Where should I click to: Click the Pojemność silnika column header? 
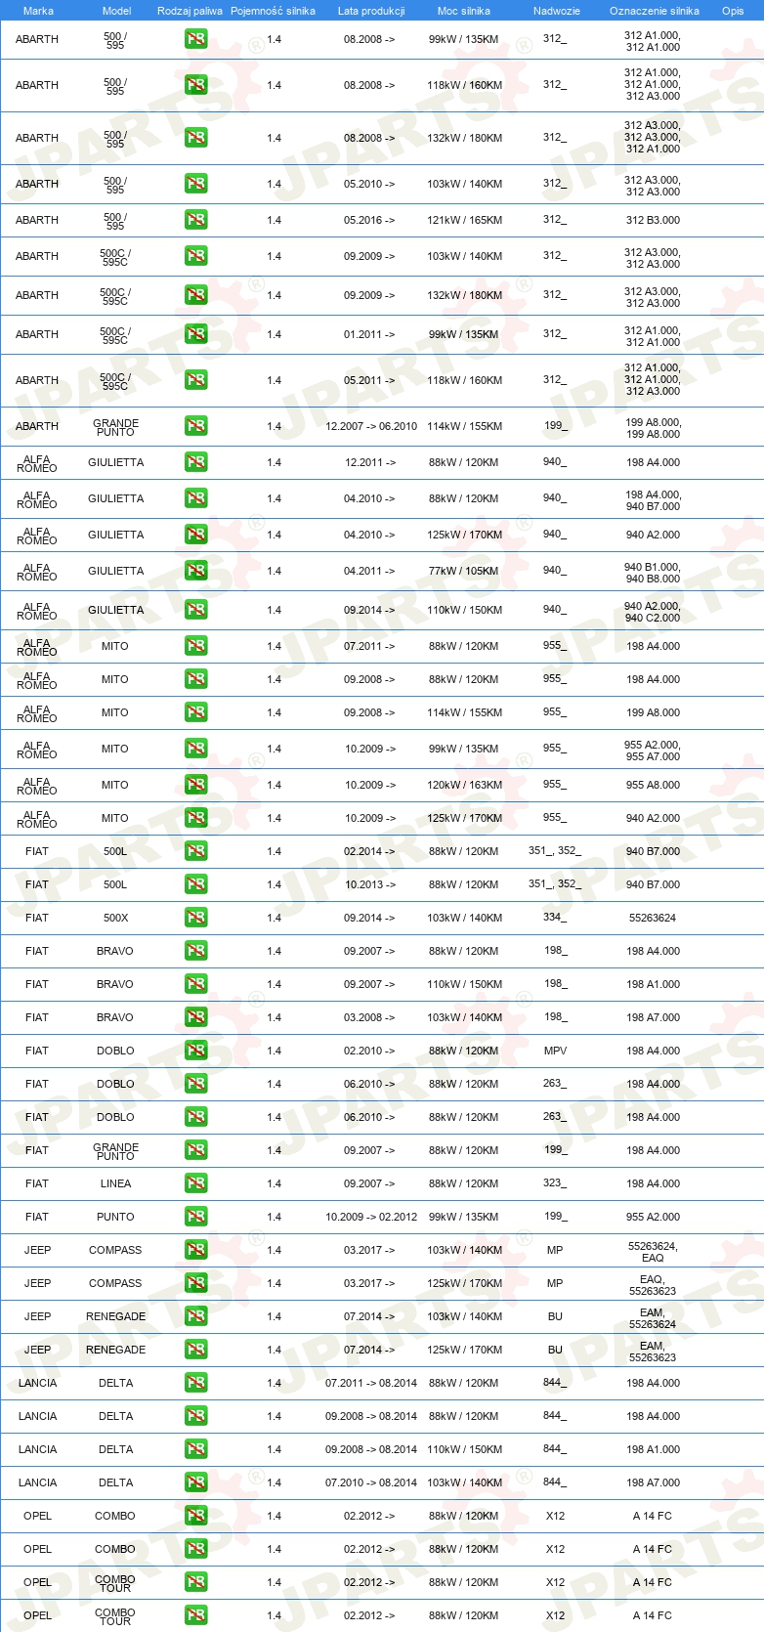273,11
